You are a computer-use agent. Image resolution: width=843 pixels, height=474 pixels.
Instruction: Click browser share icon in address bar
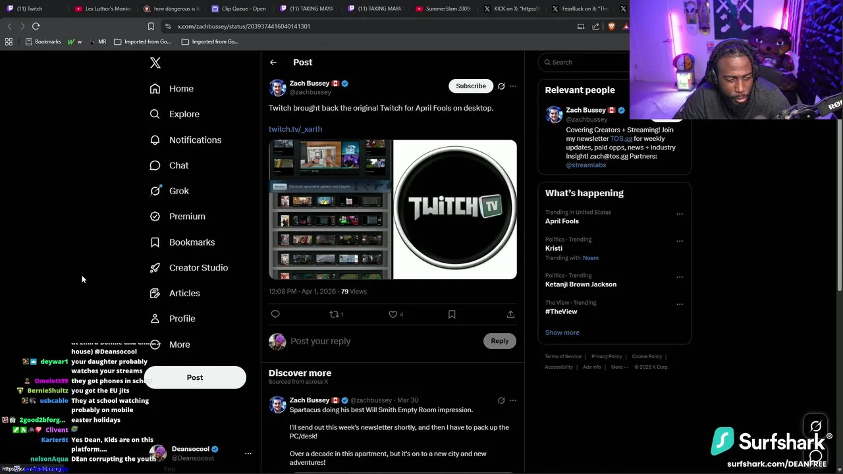pyautogui.click(x=596, y=26)
